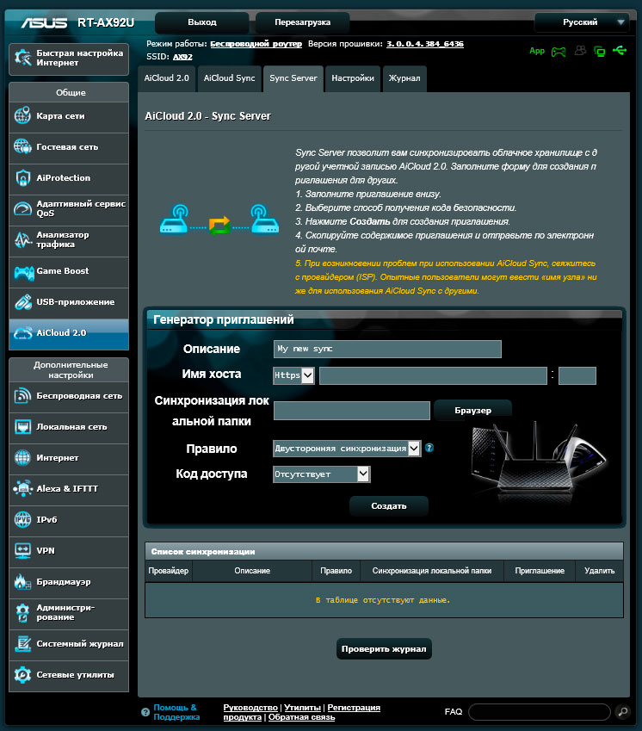Click the Проверить журнал button

[384, 649]
